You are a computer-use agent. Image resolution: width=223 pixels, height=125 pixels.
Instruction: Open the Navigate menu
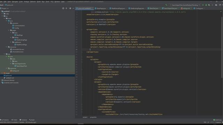click(15, 2)
